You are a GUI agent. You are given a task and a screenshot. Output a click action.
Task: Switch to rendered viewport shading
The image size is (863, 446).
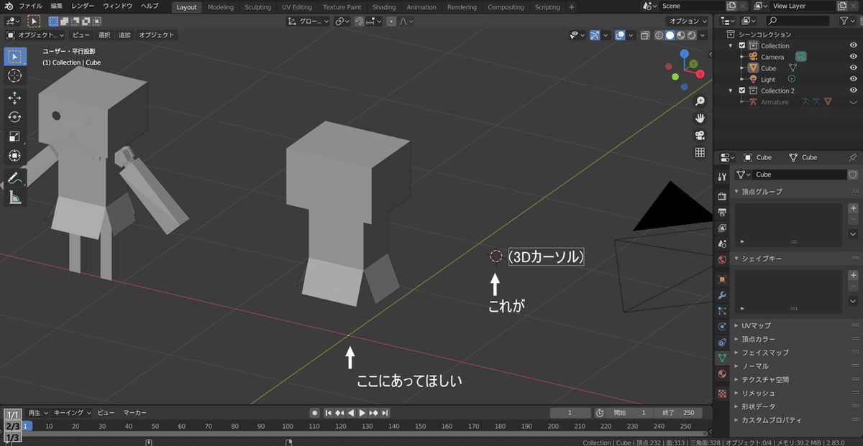691,35
